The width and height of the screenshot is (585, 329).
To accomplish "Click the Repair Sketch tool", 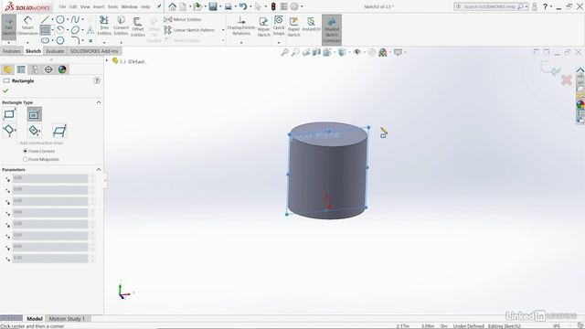I will [x=263, y=27].
